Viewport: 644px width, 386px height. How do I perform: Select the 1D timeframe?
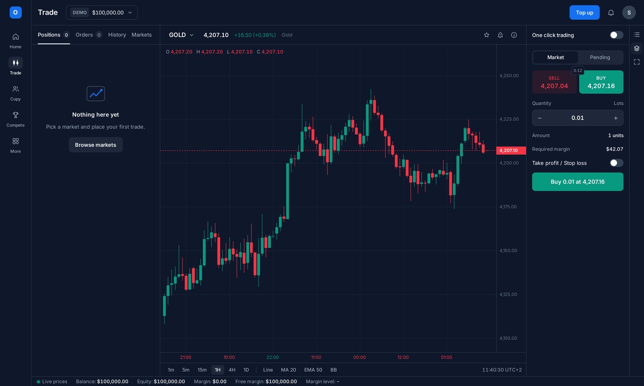pos(246,370)
